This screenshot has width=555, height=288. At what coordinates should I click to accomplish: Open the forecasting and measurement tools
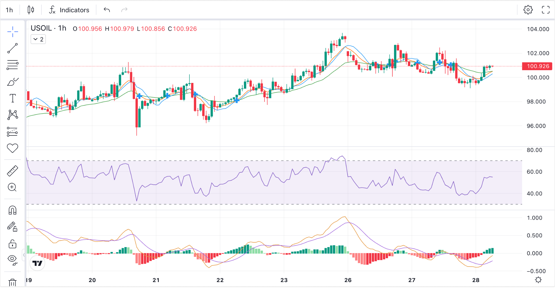[12, 132]
